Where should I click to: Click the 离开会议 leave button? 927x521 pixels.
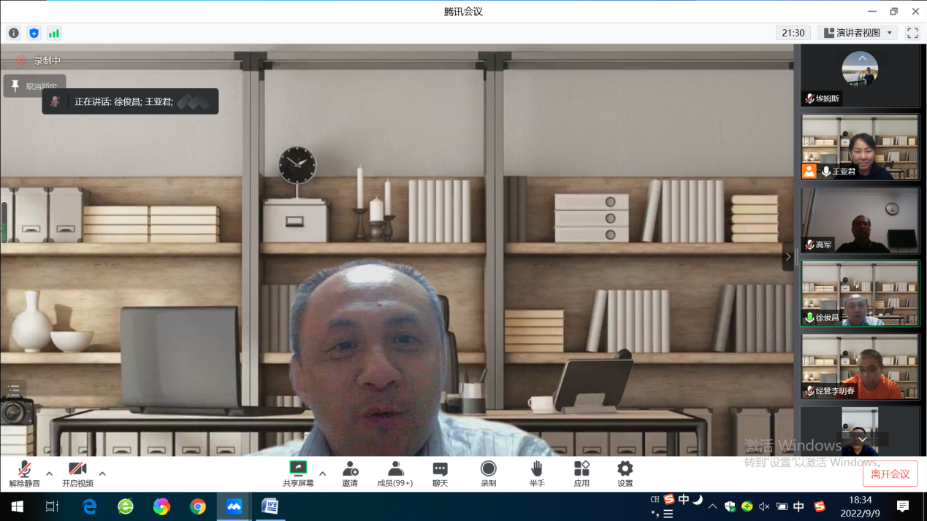coord(890,474)
